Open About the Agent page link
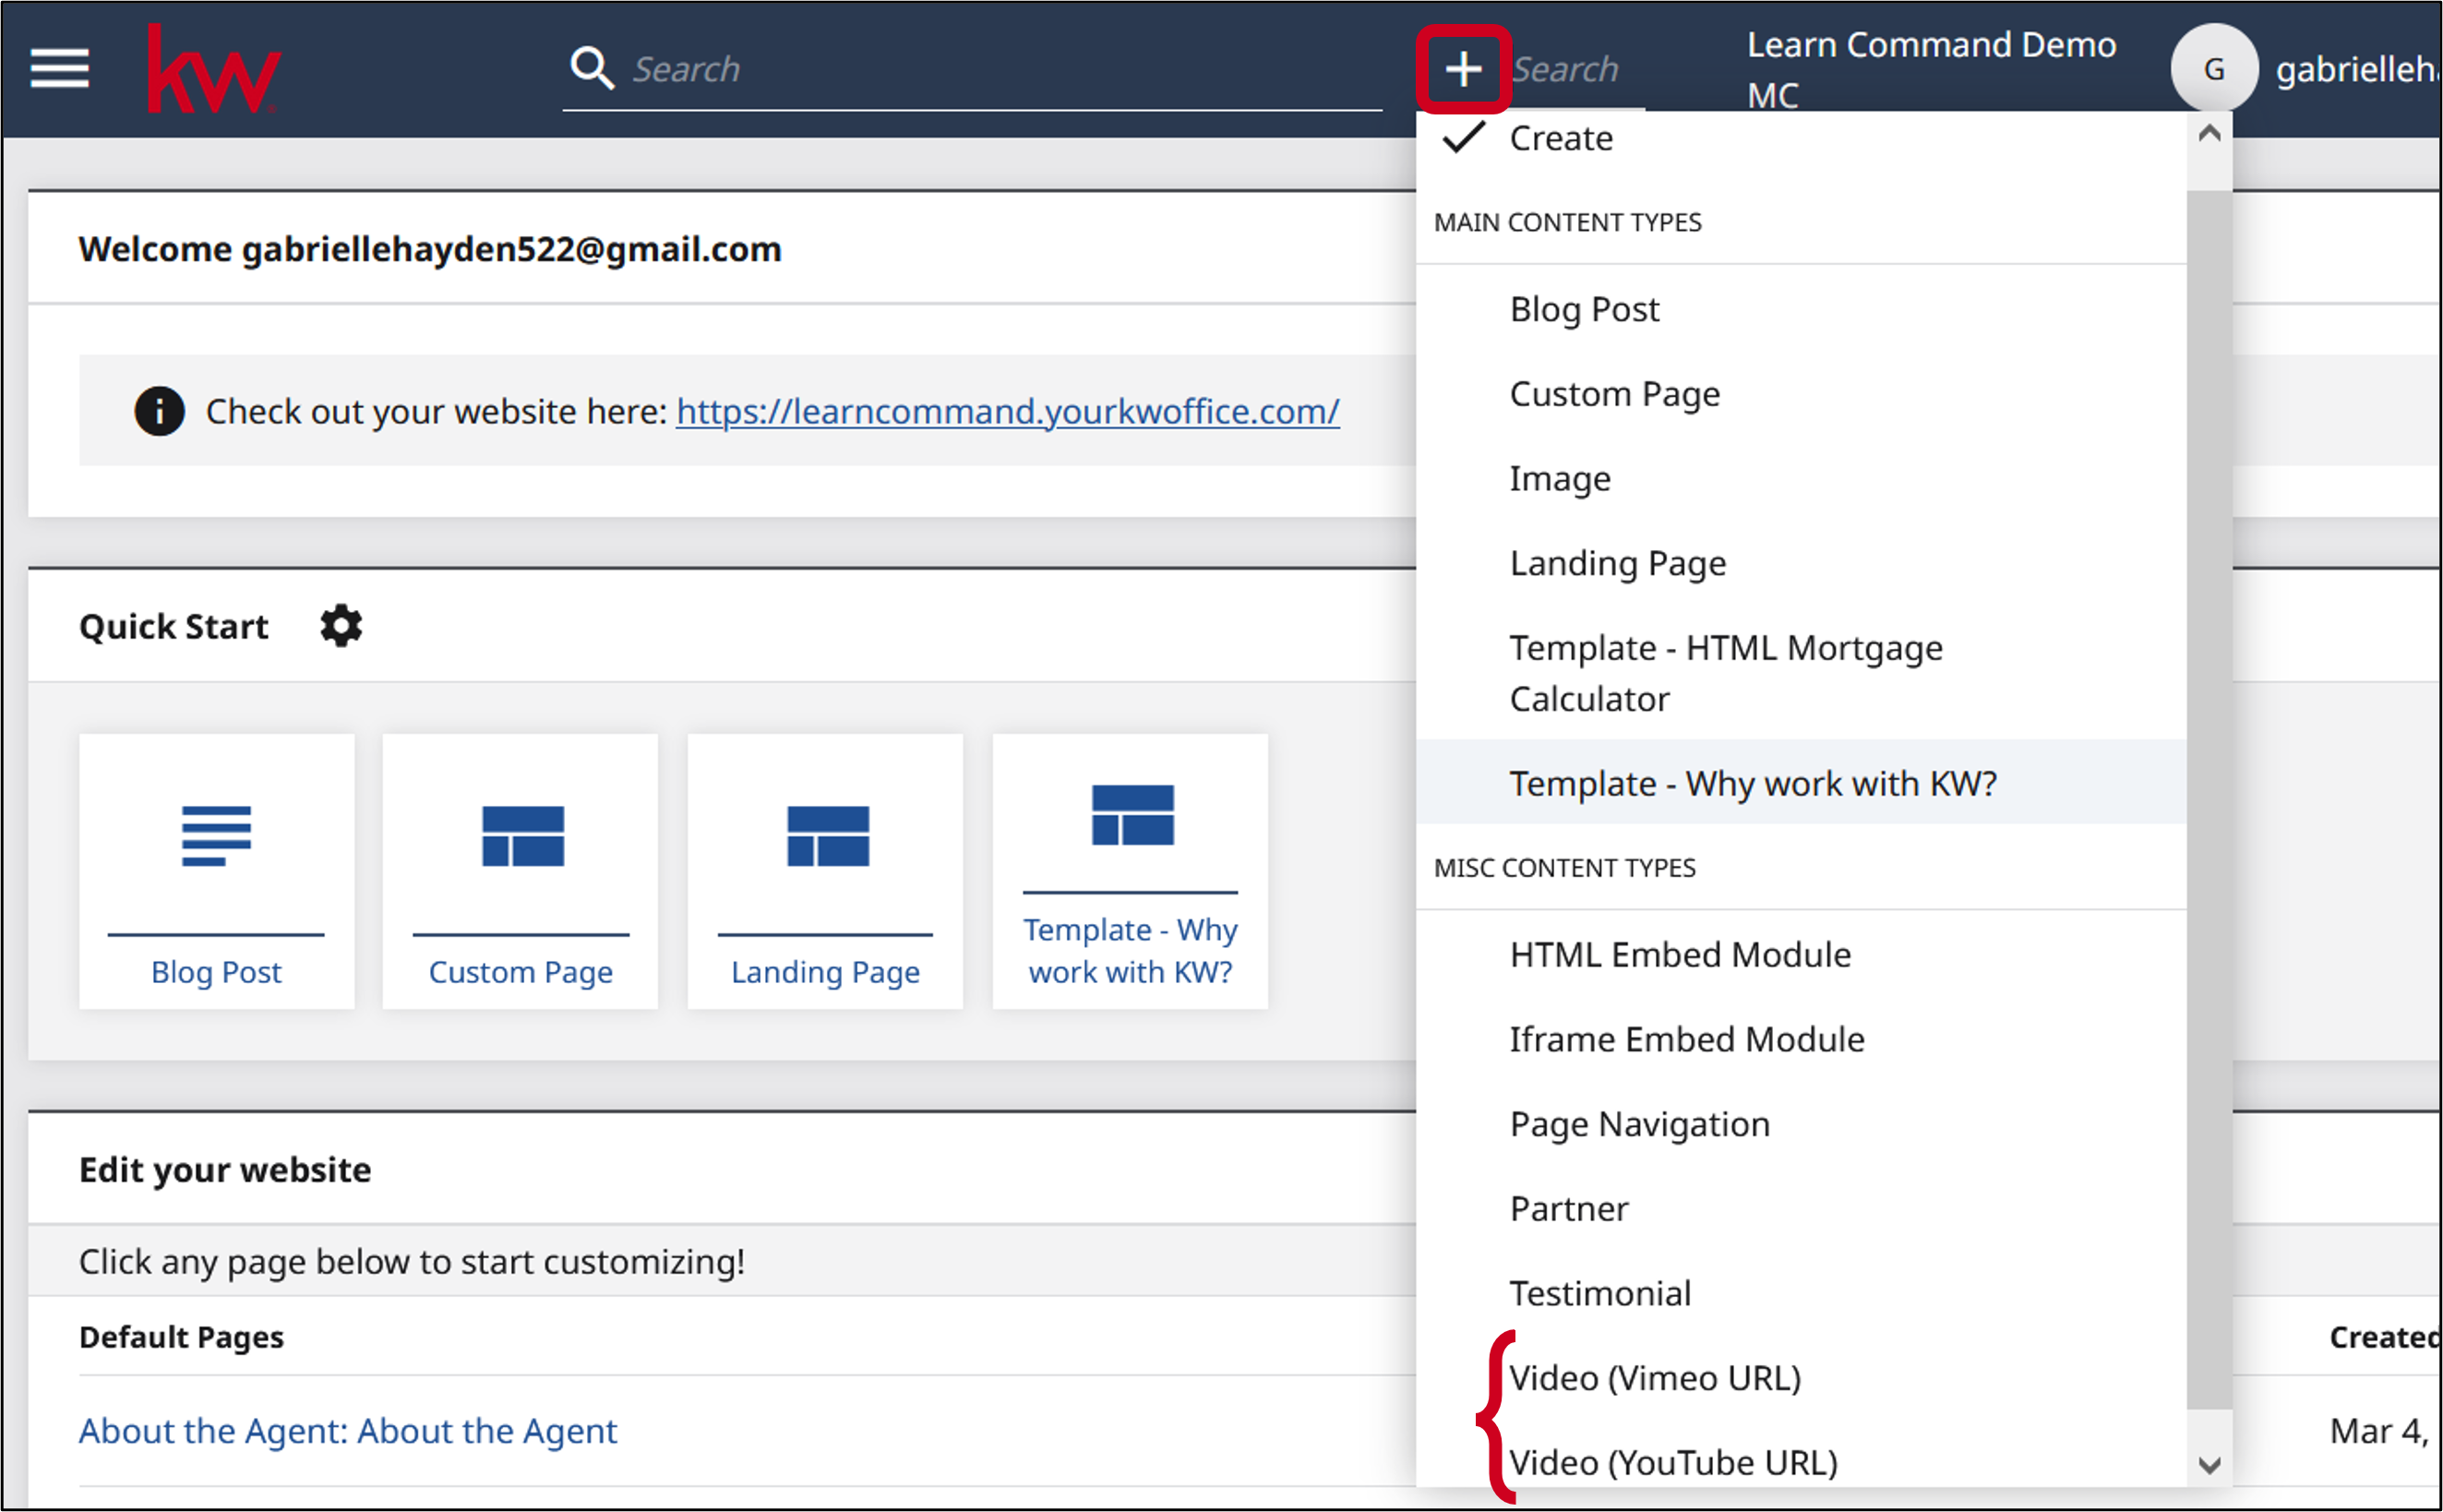The width and height of the screenshot is (2443, 1512). pos(348,1431)
